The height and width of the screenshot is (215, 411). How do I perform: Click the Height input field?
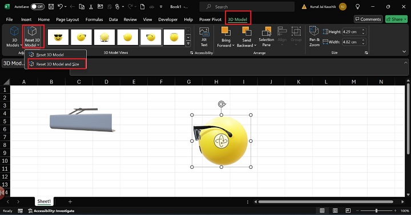coord(352,32)
